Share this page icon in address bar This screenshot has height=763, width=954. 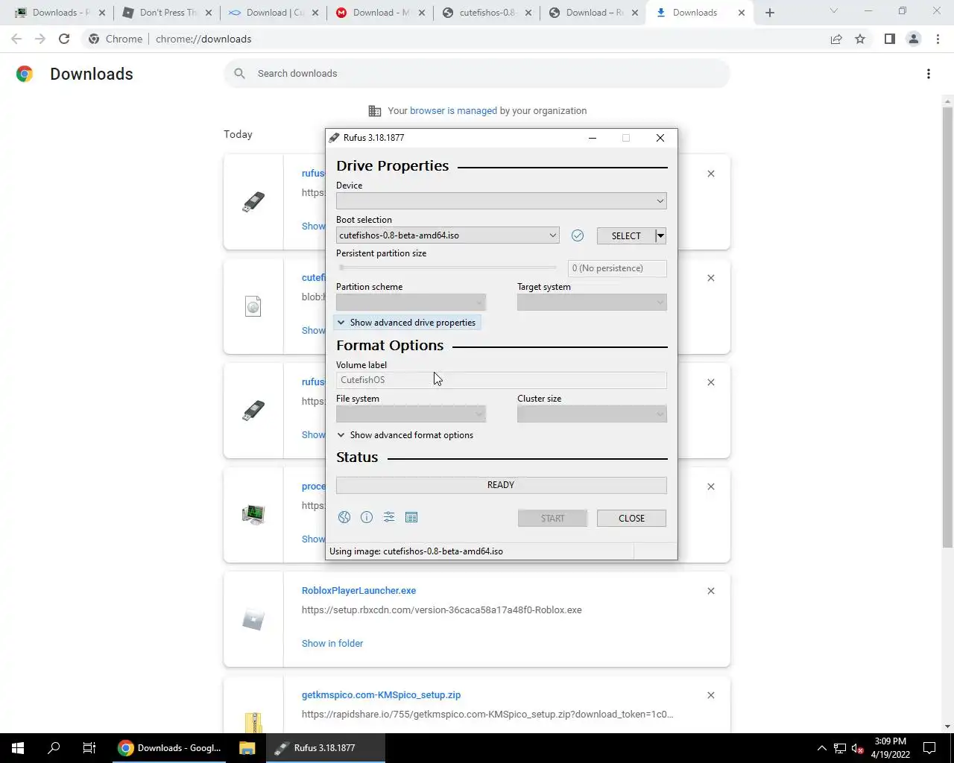click(x=836, y=39)
